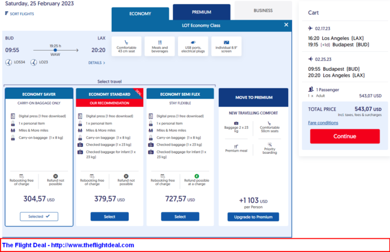Click Economy Standard rebooking free icon
Image resolution: width=390 pixels, height=252 pixels.
click(x=92, y=176)
